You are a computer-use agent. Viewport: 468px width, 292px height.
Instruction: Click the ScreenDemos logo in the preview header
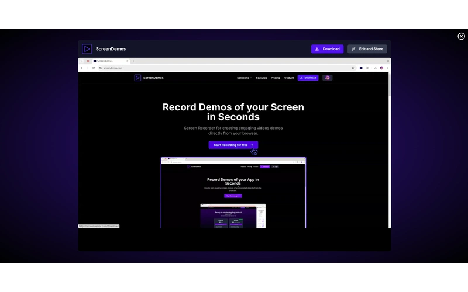(x=87, y=49)
